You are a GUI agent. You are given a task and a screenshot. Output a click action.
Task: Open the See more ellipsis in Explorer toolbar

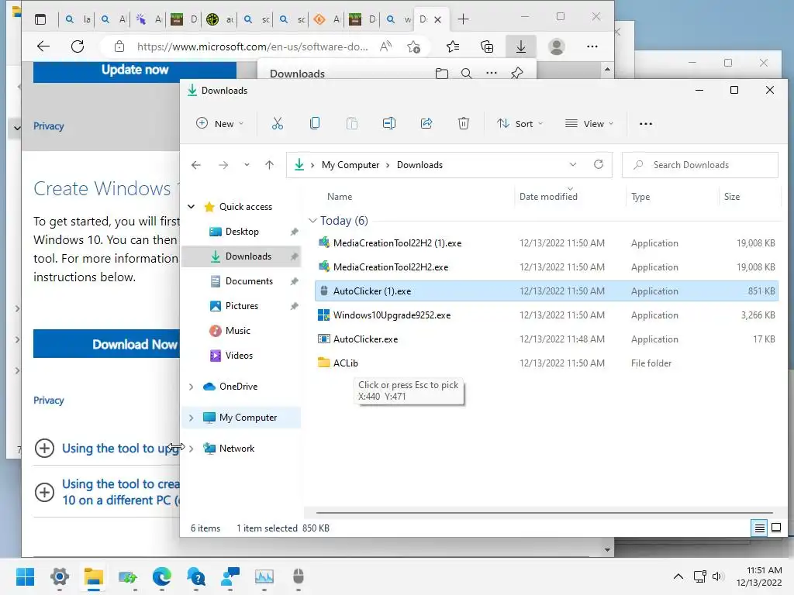click(x=646, y=123)
